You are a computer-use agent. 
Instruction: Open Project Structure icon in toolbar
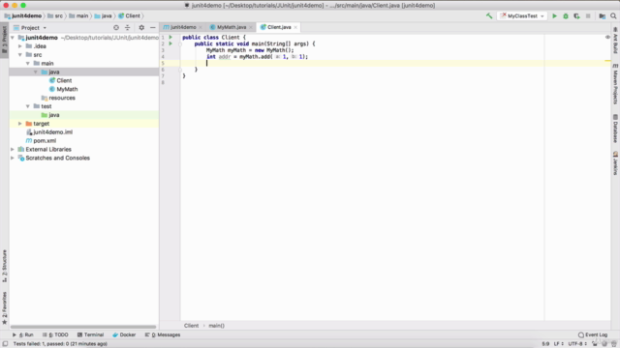click(x=602, y=15)
